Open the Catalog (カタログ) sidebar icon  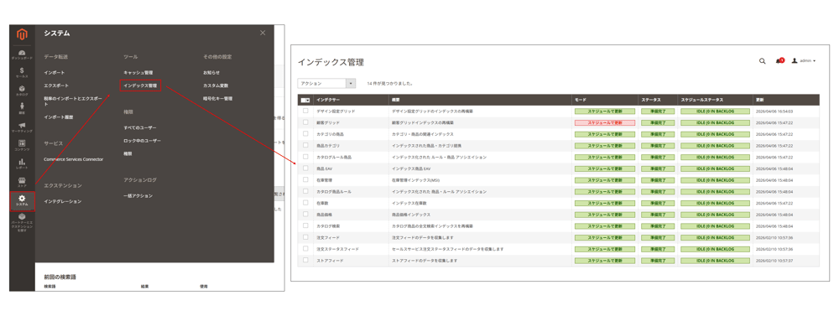[22, 91]
